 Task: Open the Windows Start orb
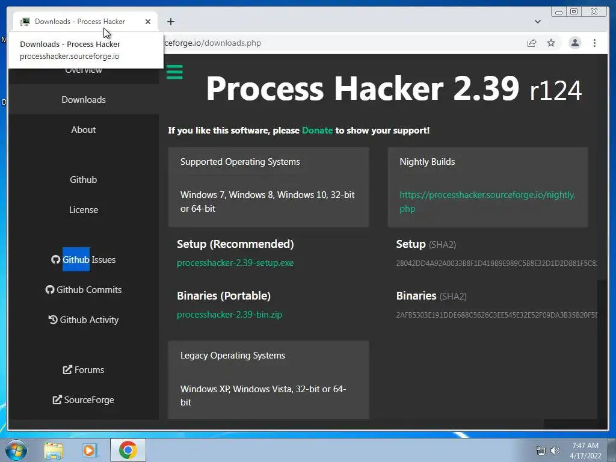pyautogui.click(x=16, y=450)
